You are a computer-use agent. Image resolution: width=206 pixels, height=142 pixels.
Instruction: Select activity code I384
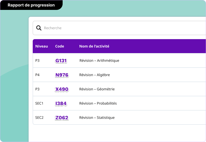[x=61, y=103]
